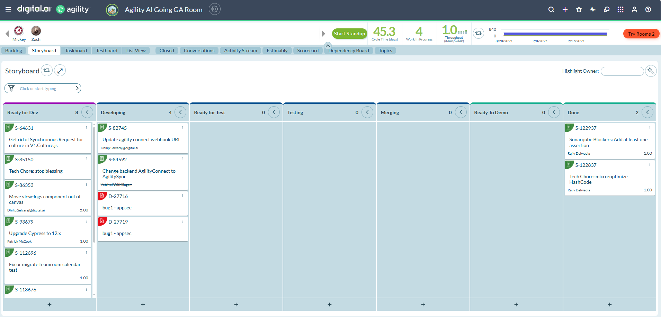Click the search magnifier icon

click(551, 9)
